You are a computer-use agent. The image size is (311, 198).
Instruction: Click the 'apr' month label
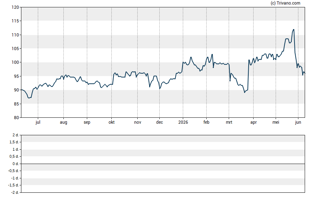coord(254,122)
